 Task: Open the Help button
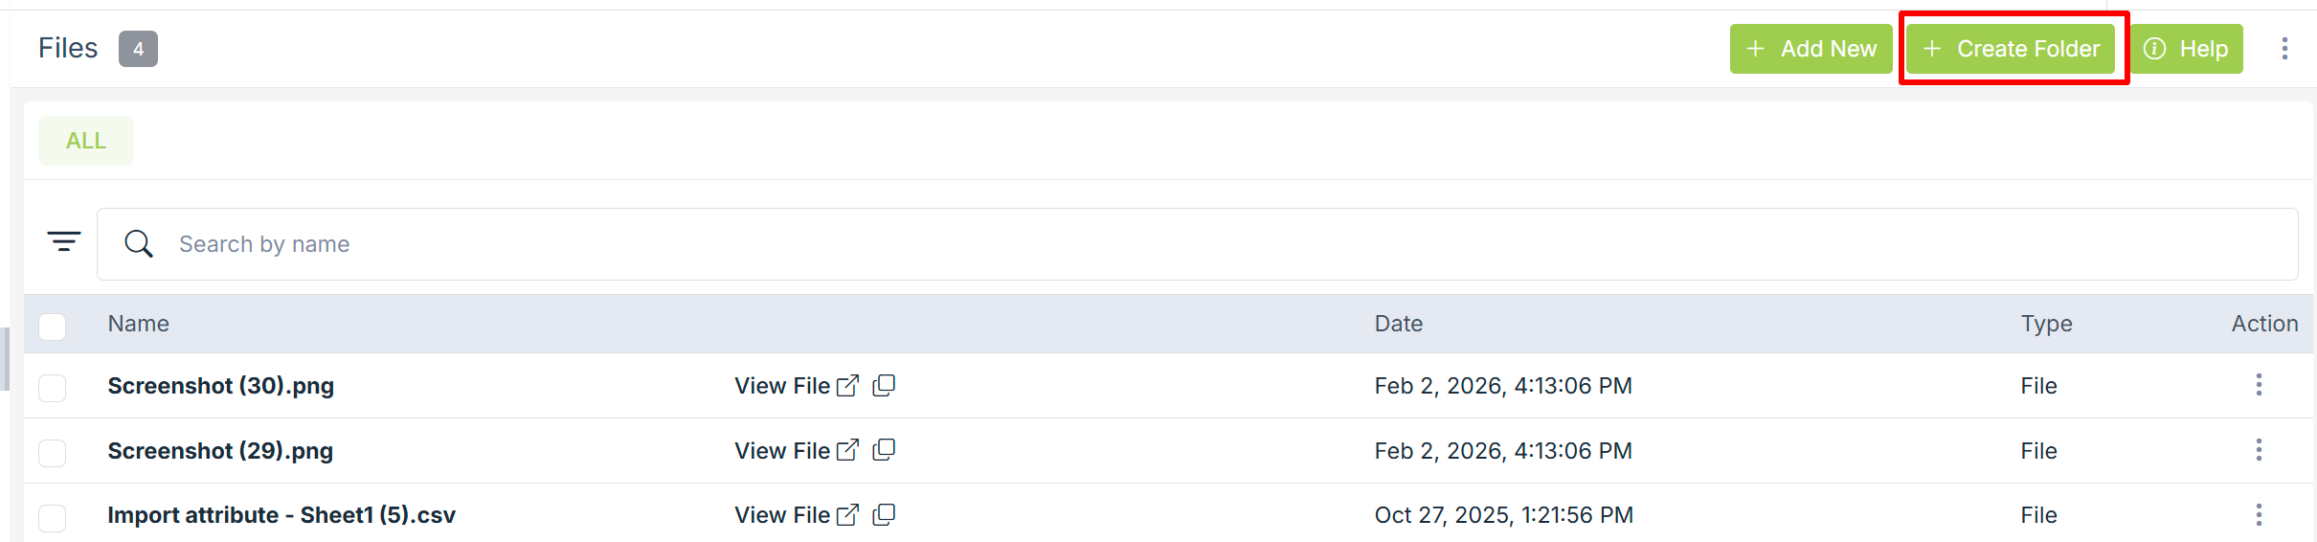2187,49
